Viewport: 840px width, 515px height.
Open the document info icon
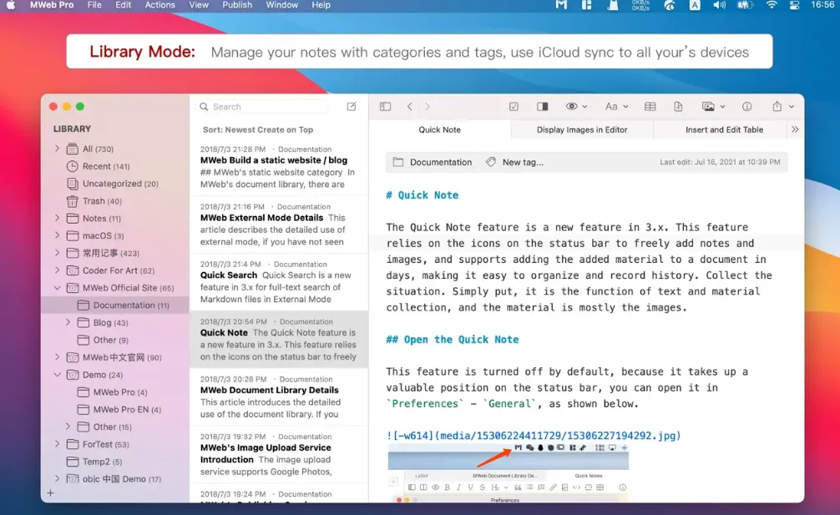(746, 107)
